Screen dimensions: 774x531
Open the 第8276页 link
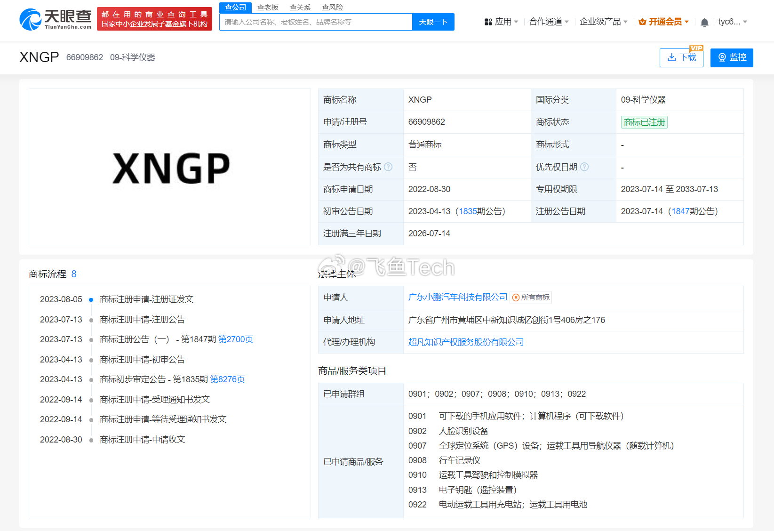(227, 379)
